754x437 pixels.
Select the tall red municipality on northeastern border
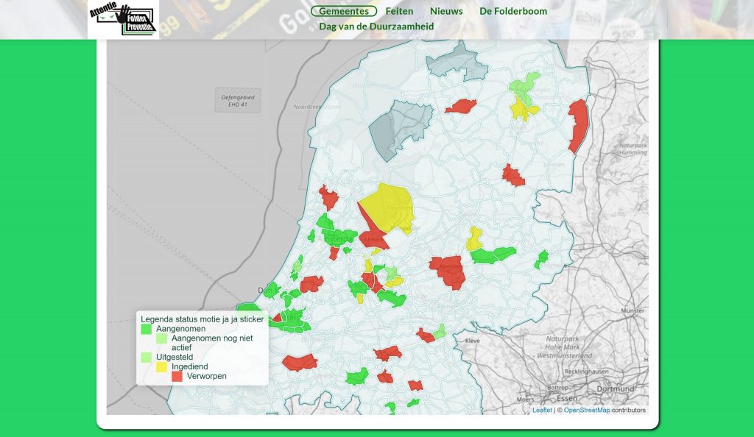click(x=578, y=124)
